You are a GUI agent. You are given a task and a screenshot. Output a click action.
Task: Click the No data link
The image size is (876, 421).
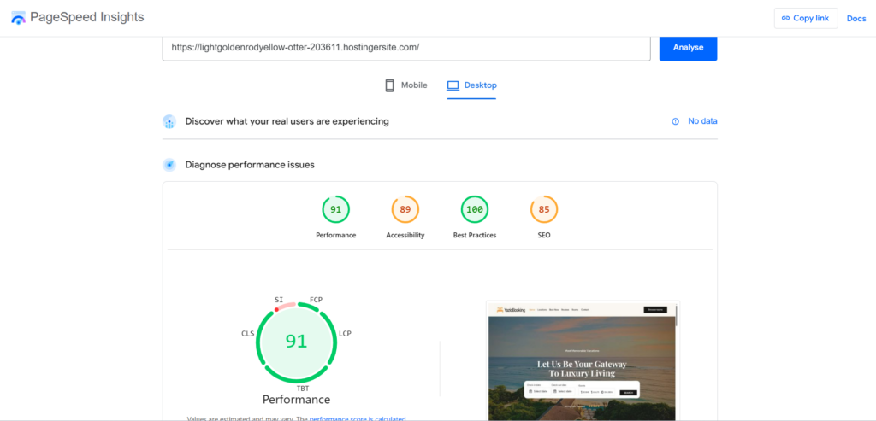[x=702, y=121]
